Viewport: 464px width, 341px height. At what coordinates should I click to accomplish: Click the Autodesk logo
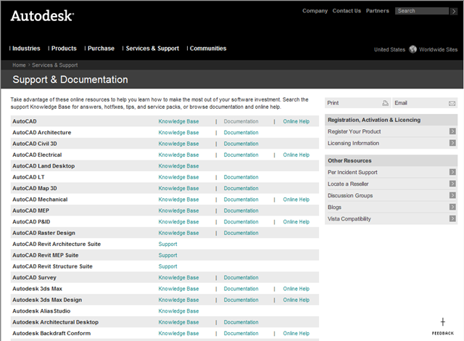point(41,15)
